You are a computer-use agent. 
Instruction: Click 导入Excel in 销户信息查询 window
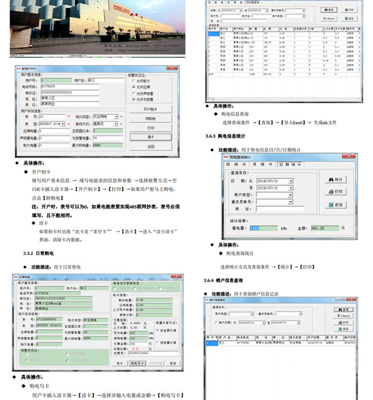[x=344, y=316]
